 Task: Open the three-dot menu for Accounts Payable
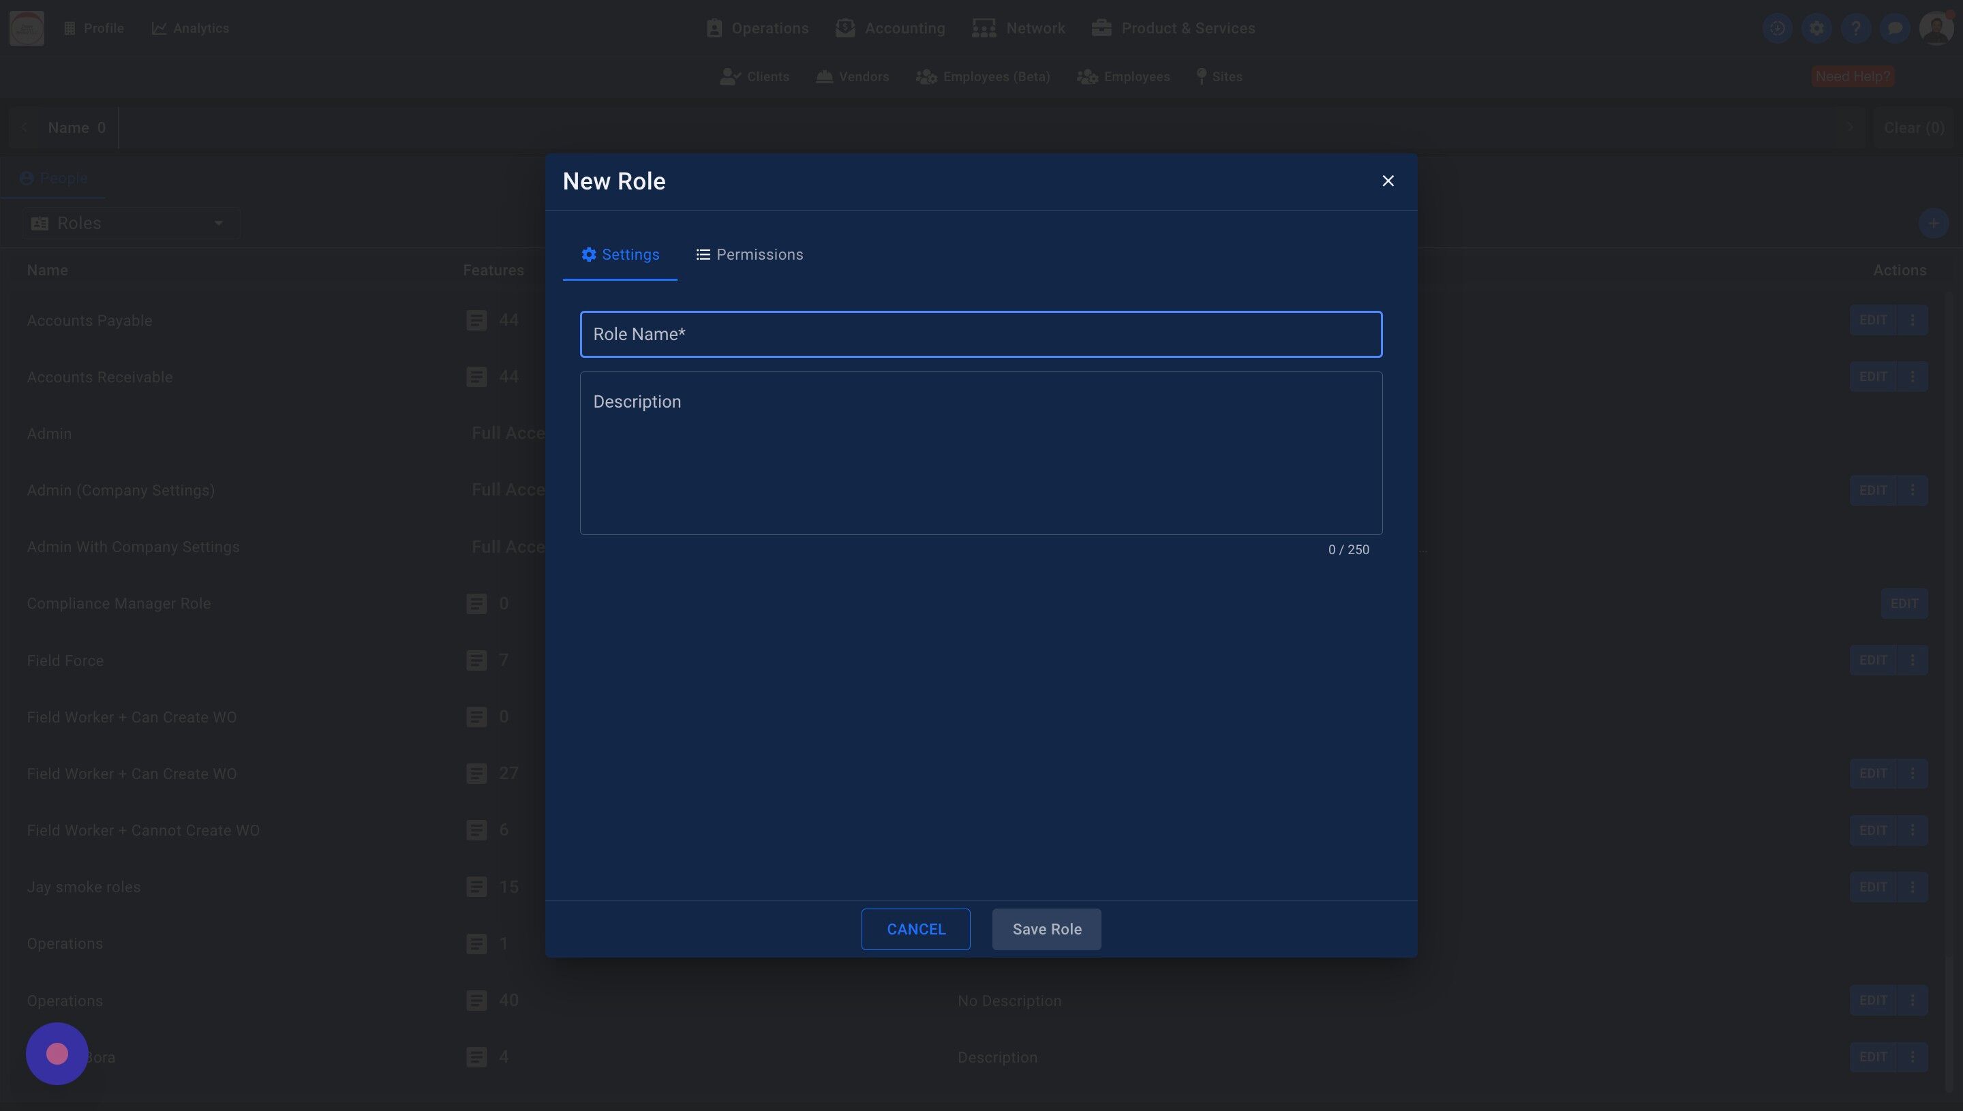(1912, 320)
